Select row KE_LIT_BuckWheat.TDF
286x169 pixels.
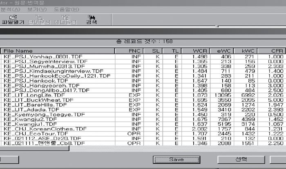143,100
